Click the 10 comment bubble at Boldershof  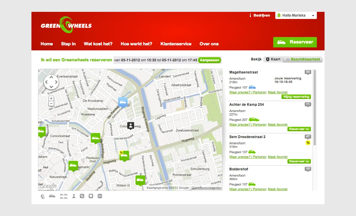click(308, 169)
